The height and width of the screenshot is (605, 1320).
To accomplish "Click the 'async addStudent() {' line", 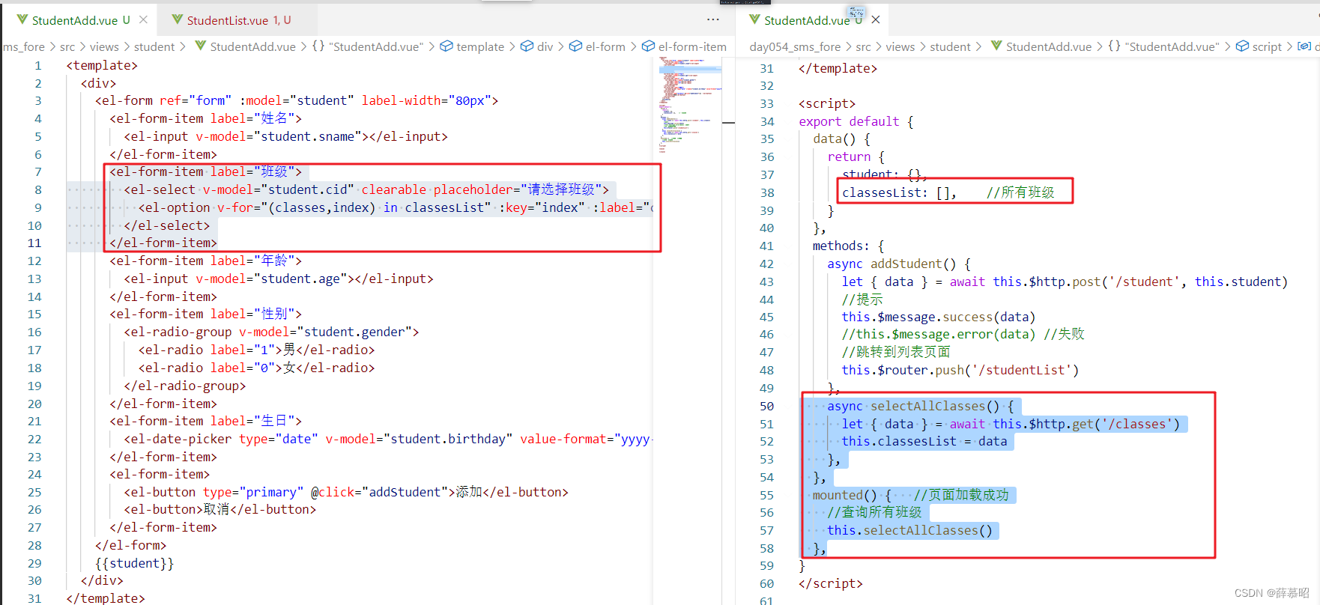I will point(899,264).
